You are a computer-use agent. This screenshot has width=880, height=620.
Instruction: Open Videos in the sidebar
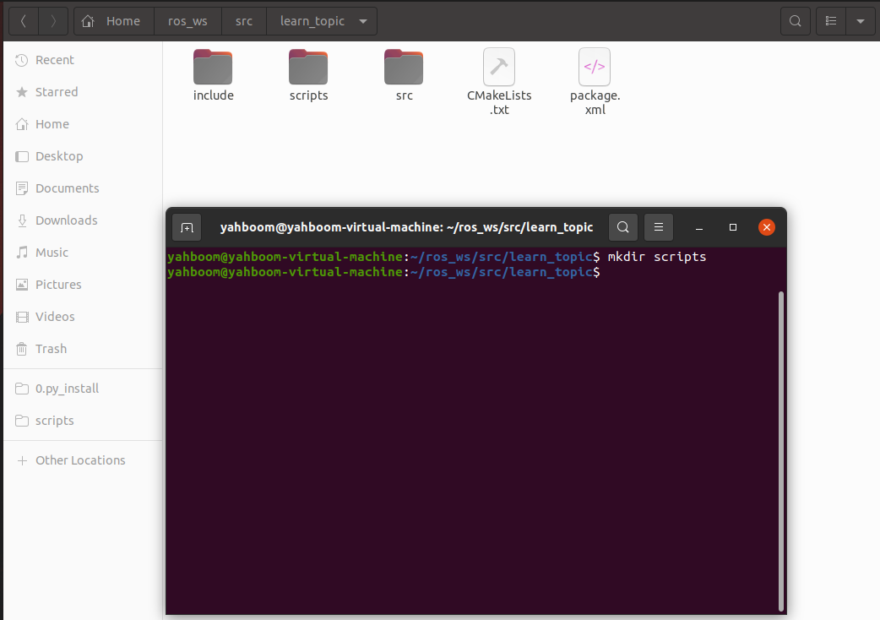tap(83, 317)
